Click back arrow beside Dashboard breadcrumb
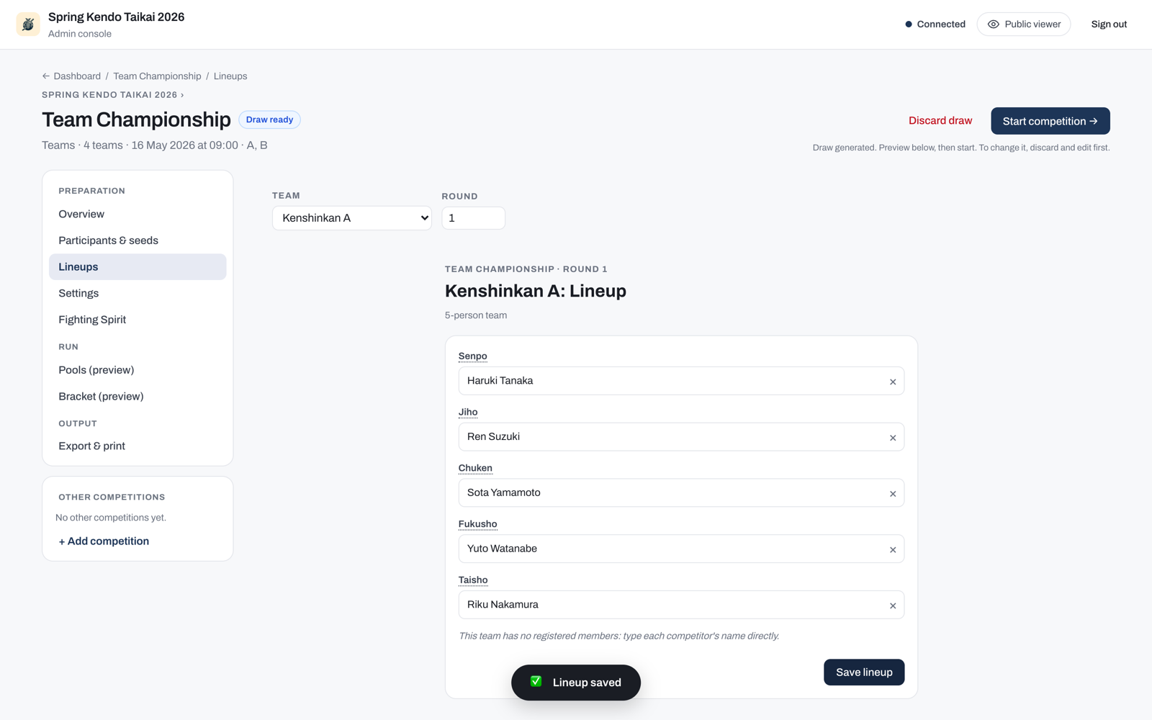The image size is (1152, 720). pyautogui.click(x=46, y=76)
